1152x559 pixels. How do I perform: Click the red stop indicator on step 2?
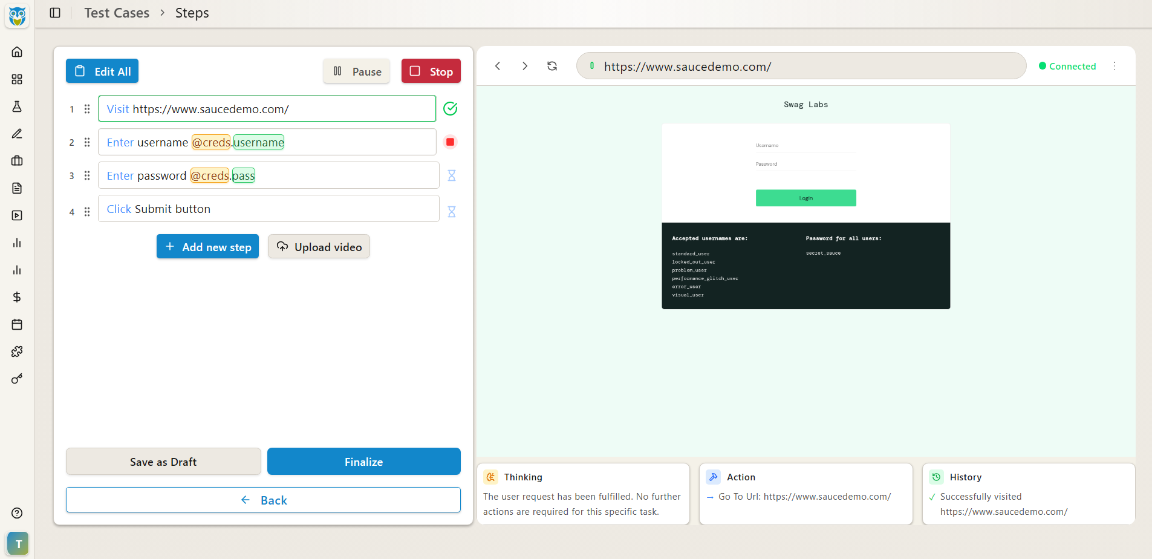pos(451,142)
